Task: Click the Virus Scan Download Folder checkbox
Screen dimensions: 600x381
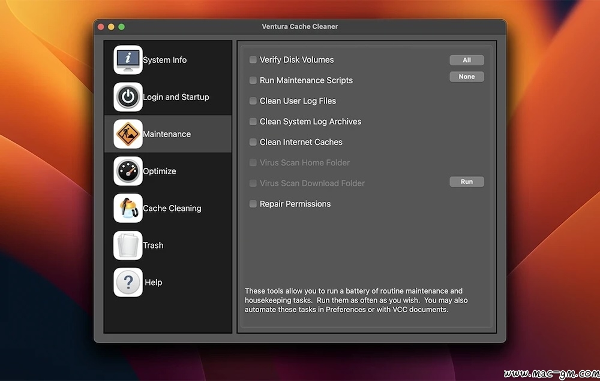Action: coord(253,183)
